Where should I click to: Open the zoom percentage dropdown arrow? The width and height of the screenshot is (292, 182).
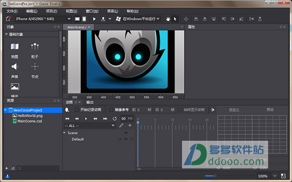pyautogui.click(x=275, y=176)
